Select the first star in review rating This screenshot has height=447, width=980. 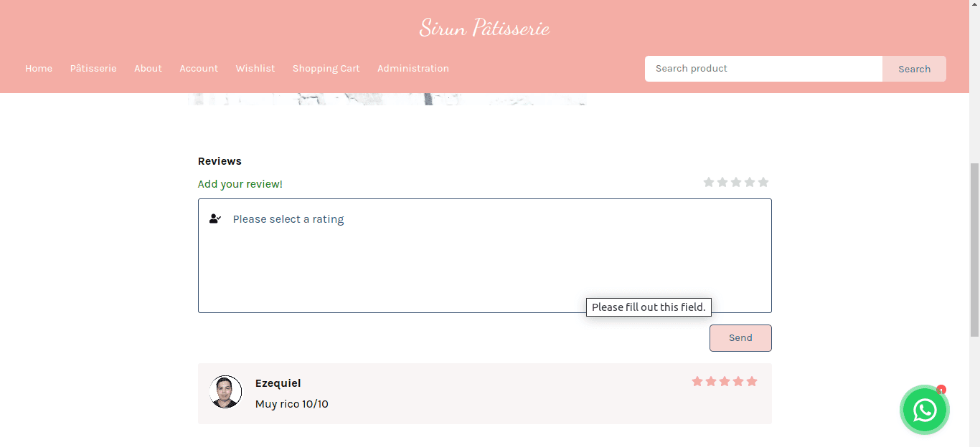[x=709, y=183]
